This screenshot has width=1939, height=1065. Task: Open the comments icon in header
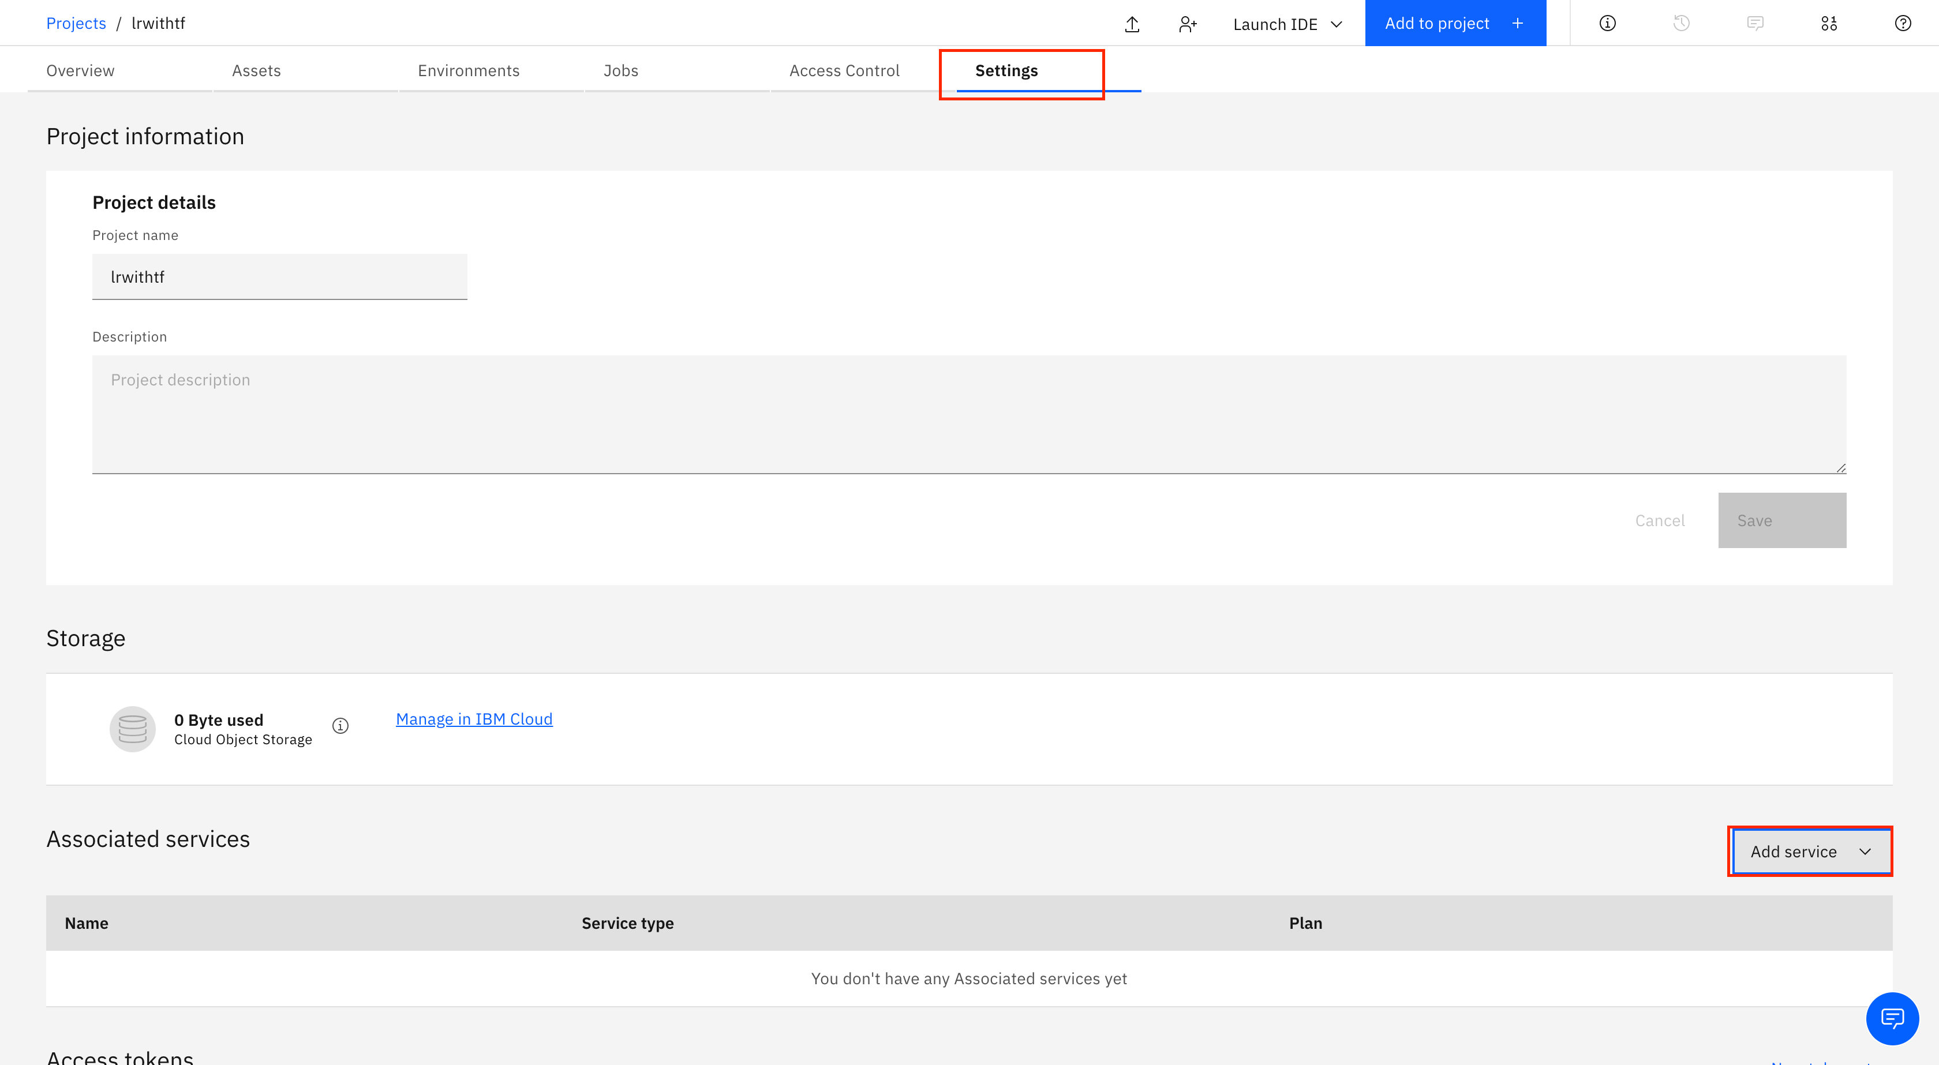coord(1754,23)
